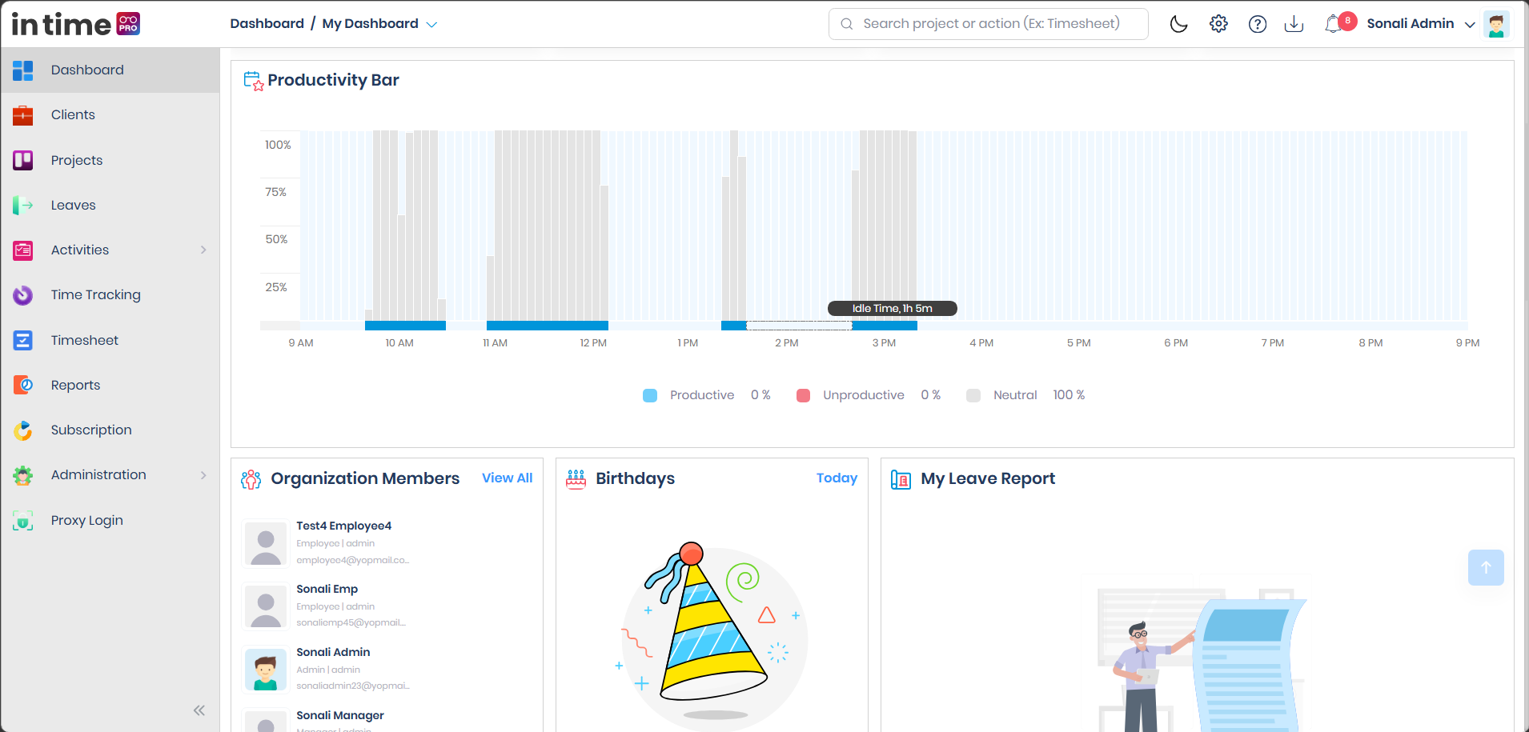
Task: Go to Projects in the sidebar
Action: click(110, 160)
